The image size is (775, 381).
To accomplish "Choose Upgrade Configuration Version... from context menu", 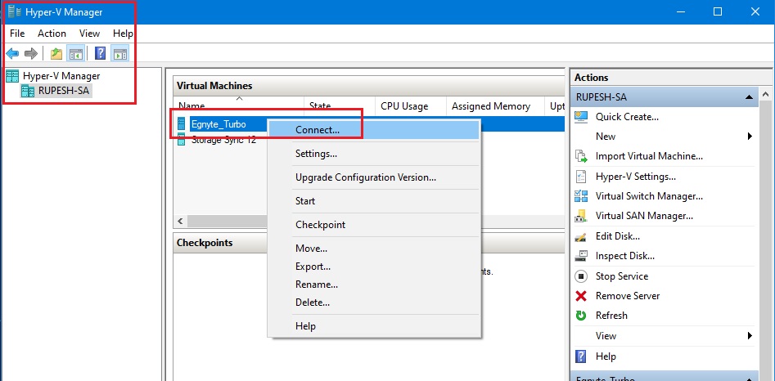I will pos(374,177).
